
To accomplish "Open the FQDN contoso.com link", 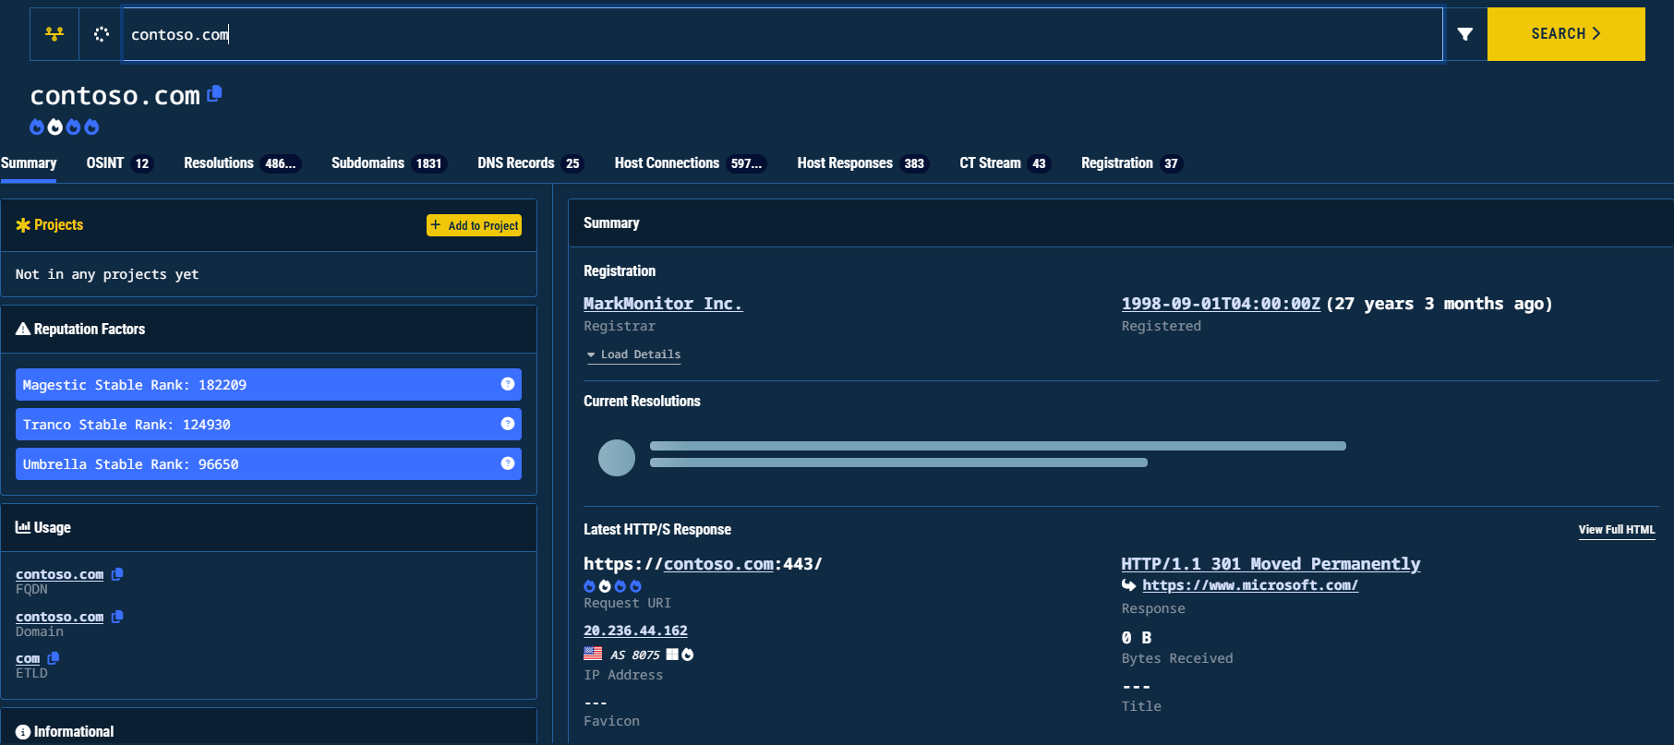I will [60, 574].
